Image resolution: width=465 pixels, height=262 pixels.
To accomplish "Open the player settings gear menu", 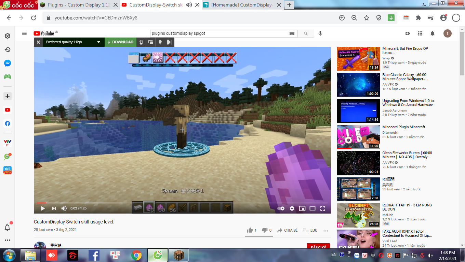I will coord(292,208).
